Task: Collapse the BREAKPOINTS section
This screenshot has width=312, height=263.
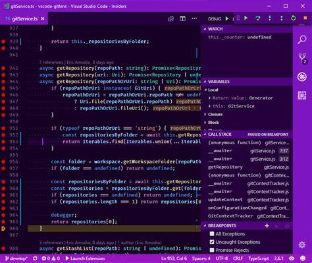Action: tap(246, 225)
